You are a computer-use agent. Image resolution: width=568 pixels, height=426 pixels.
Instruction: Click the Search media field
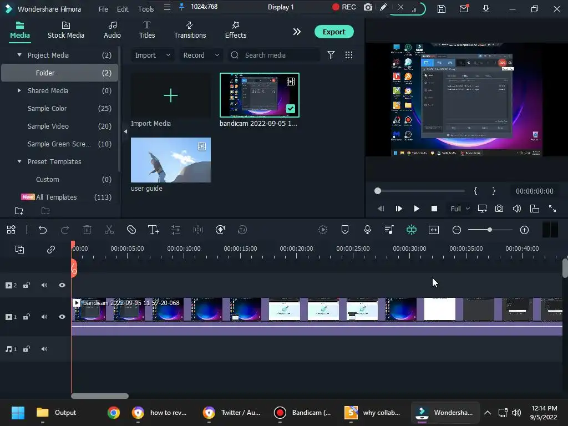274,55
